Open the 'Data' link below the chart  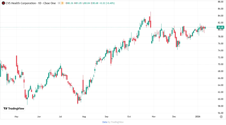[105, 122]
